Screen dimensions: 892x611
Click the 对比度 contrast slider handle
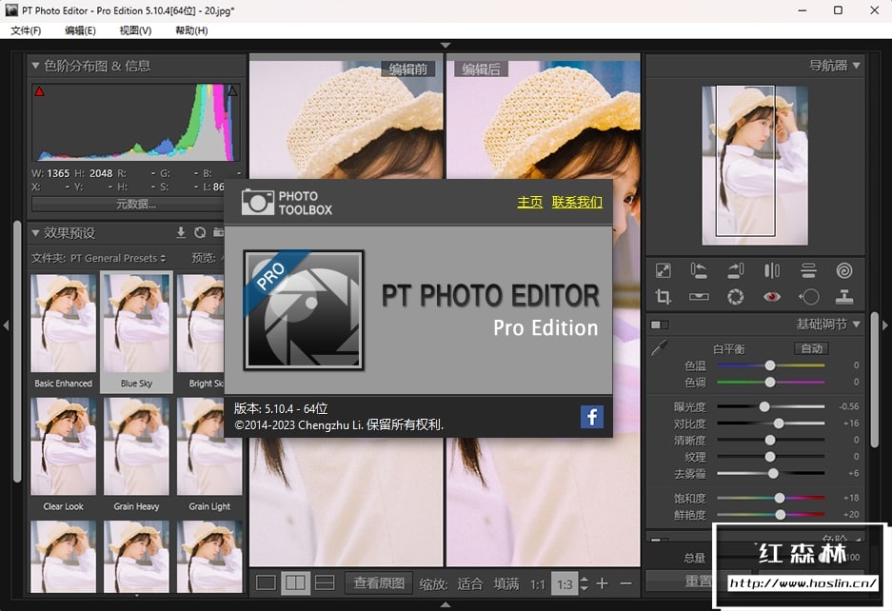click(779, 424)
